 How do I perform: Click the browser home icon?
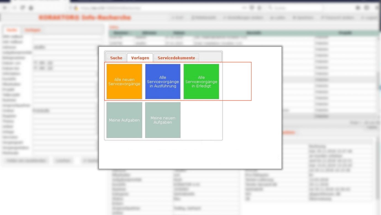(31, 8)
